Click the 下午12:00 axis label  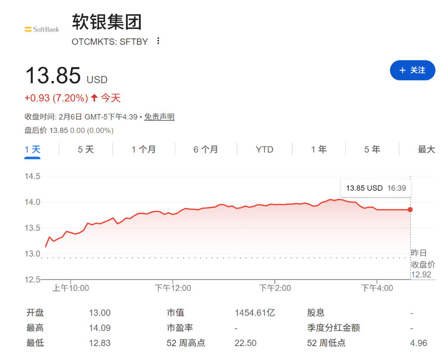pos(173,288)
